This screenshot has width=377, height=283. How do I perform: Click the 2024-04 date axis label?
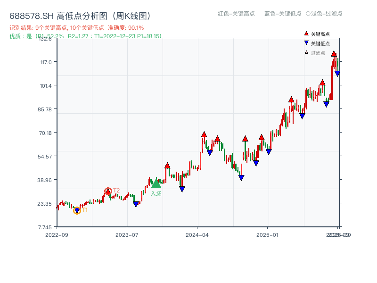[x=197, y=235]
